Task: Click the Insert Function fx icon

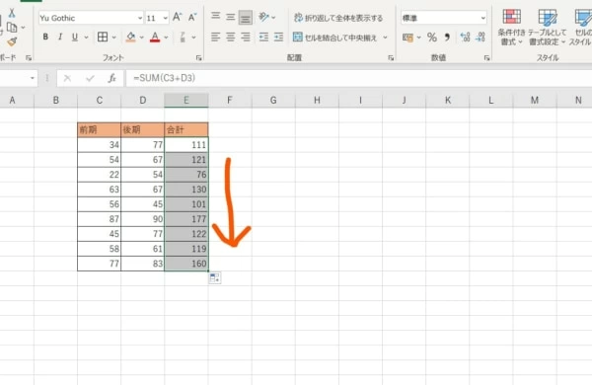Action: coord(111,78)
